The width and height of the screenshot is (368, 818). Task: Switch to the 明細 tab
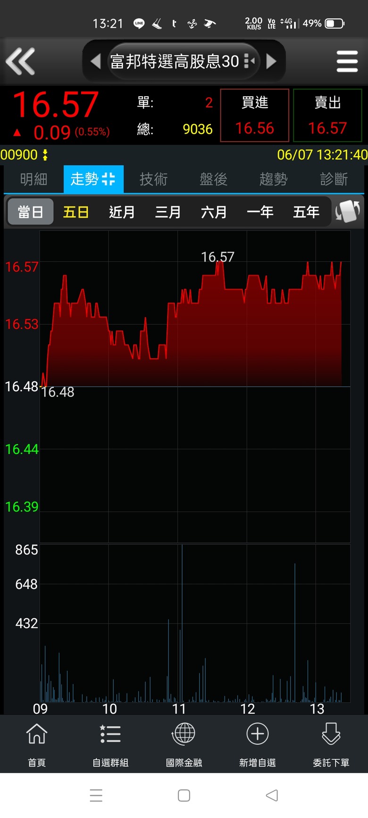33,179
